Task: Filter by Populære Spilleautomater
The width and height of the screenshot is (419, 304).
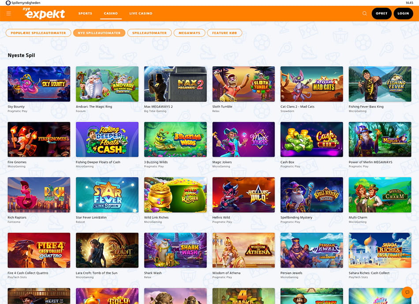Action: point(38,33)
